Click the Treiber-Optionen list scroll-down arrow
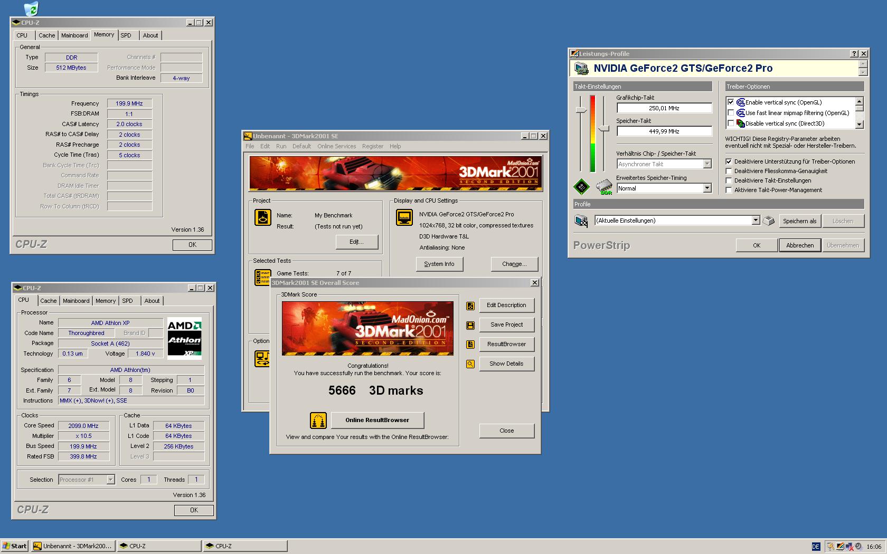 (x=859, y=125)
